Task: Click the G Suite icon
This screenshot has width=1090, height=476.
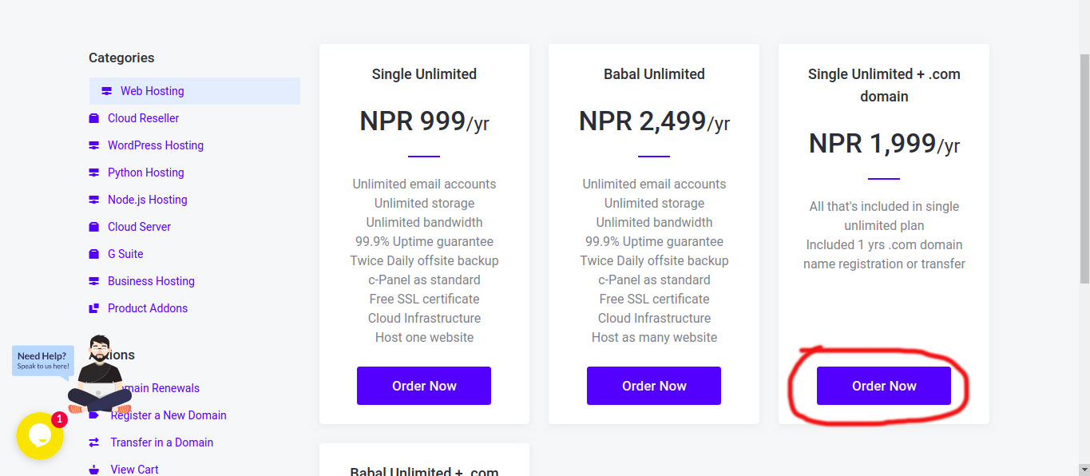Action: (x=93, y=254)
